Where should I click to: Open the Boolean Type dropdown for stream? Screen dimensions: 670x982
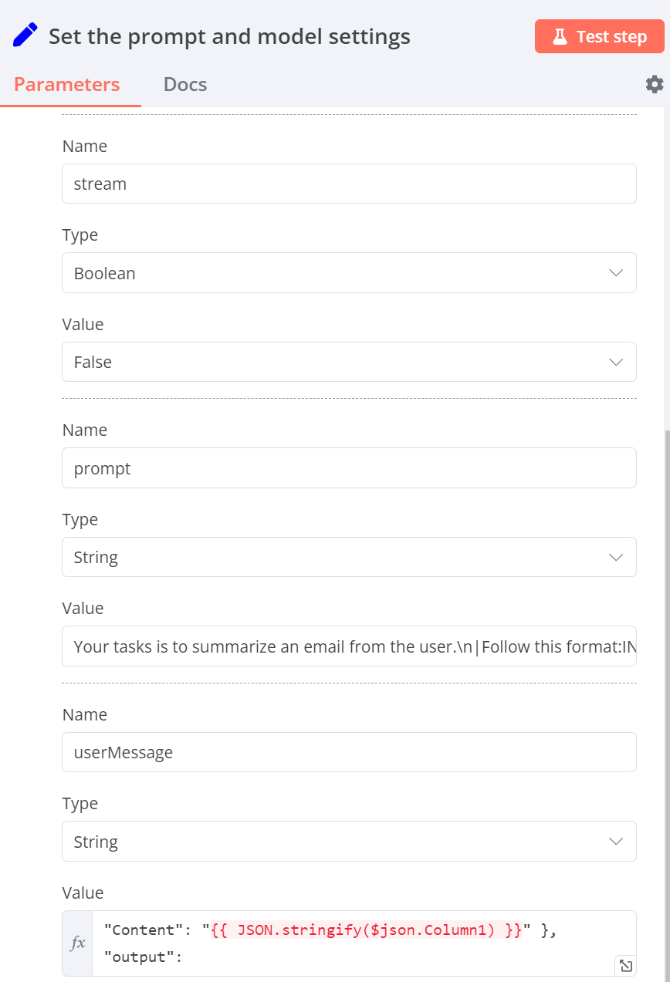click(x=349, y=272)
